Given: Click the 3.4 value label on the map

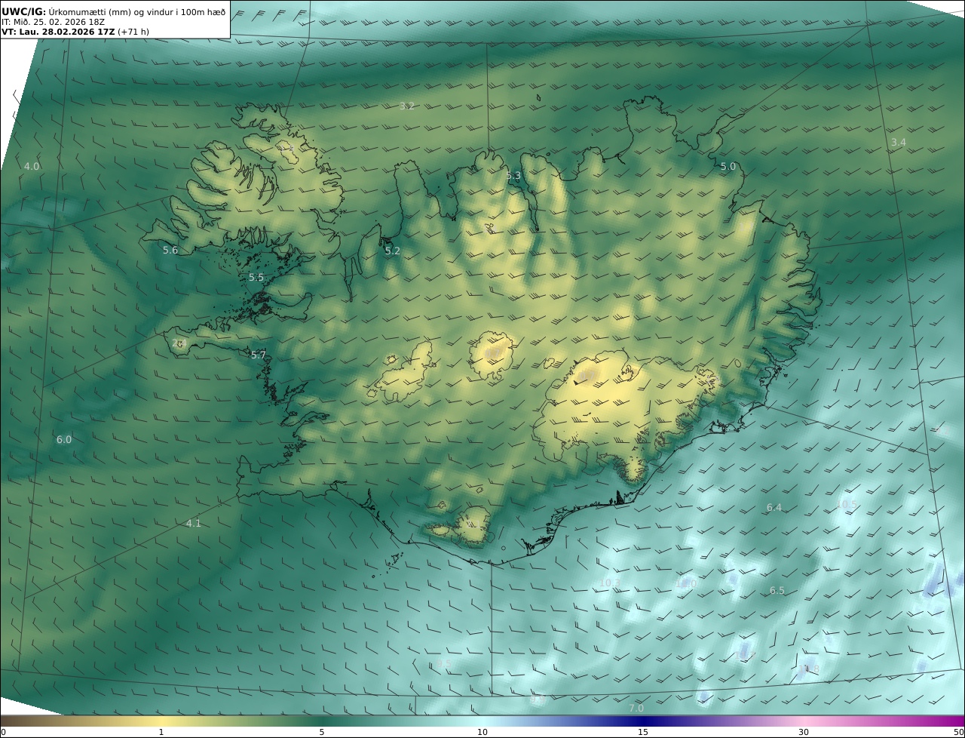Looking at the screenshot, I should pos(899,142).
